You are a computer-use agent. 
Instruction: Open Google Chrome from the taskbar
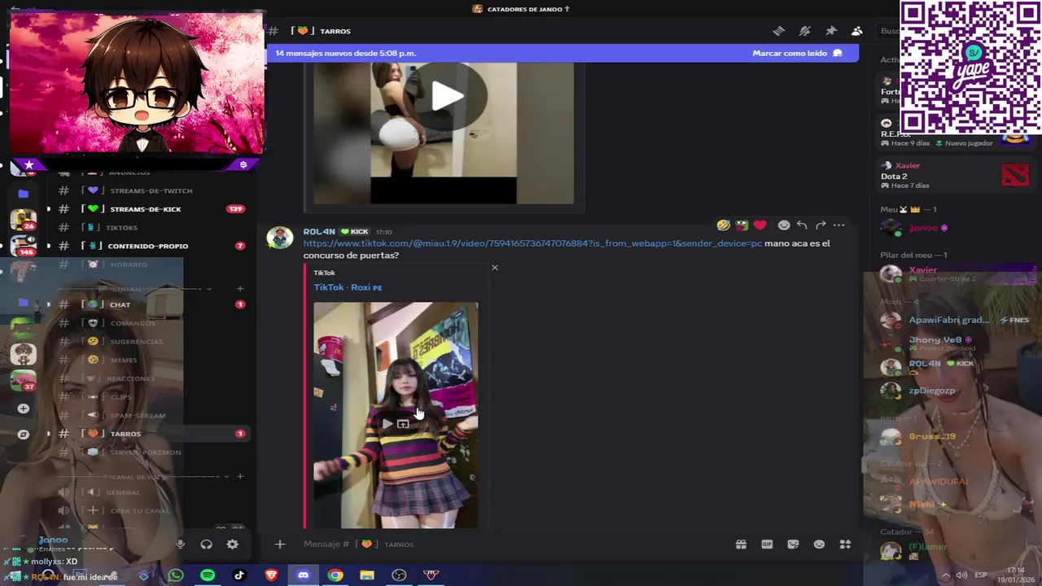(335, 575)
